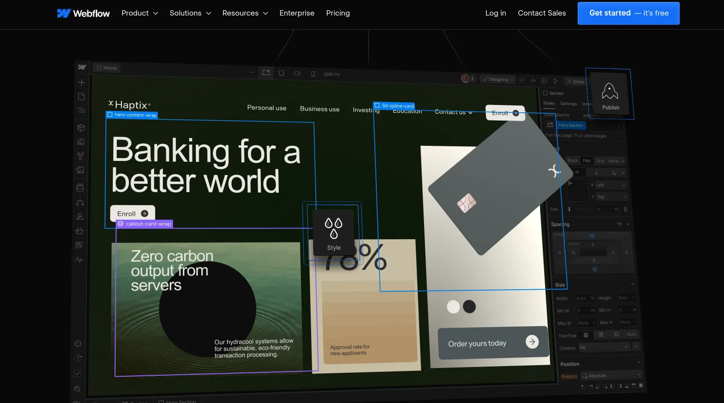This screenshot has width=724, height=403.
Task: Click the preview play icon in designer toolbar
Action: click(556, 81)
